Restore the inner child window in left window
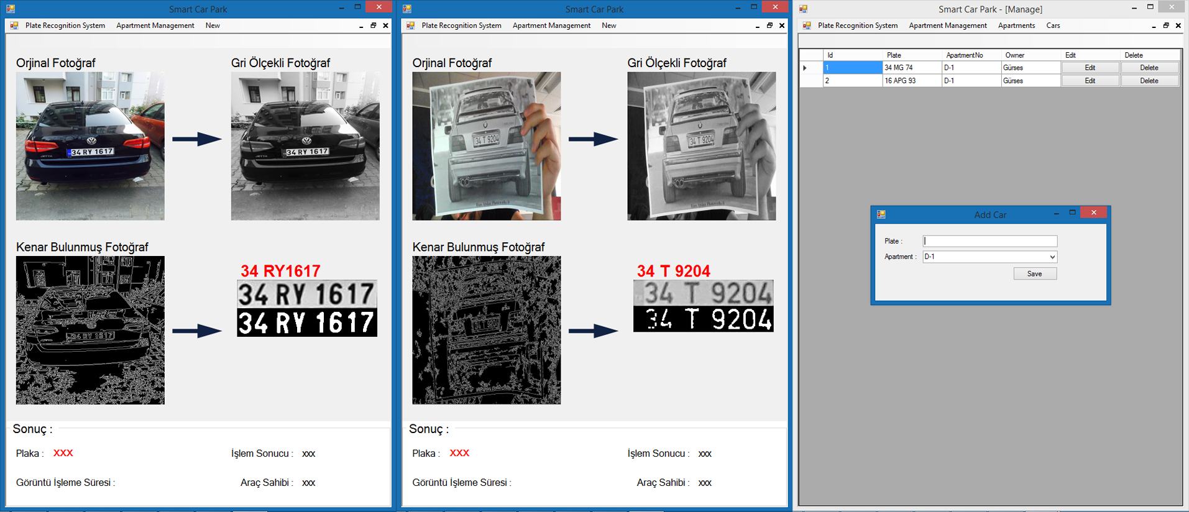The height and width of the screenshot is (512, 1189). tap(374, 25)
